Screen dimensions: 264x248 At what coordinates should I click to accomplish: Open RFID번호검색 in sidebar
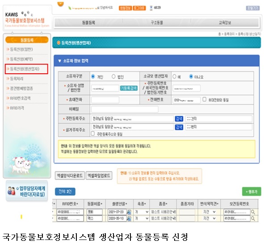click(x=20, y=98)
